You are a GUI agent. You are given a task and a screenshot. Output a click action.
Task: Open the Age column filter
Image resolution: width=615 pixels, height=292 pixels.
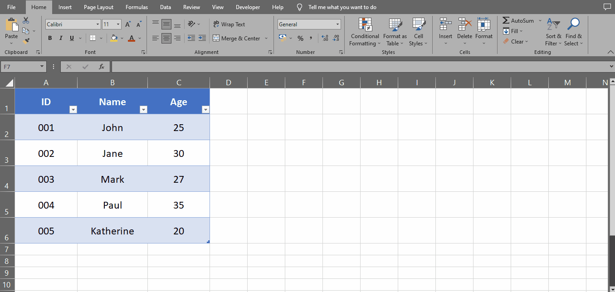(x=205, y=109)
